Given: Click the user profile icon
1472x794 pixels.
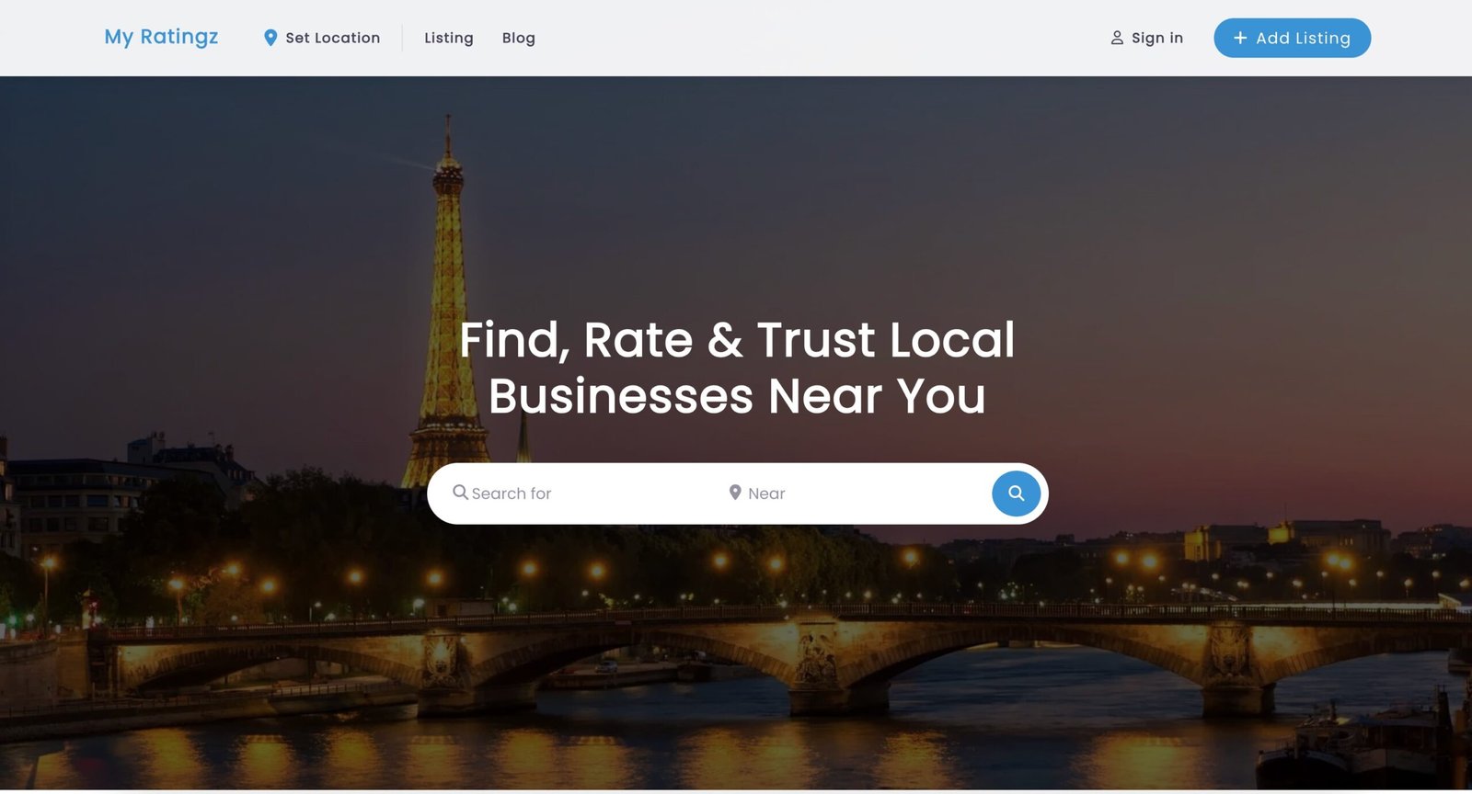Looking at the screenshot, I should pos(1117,38).
